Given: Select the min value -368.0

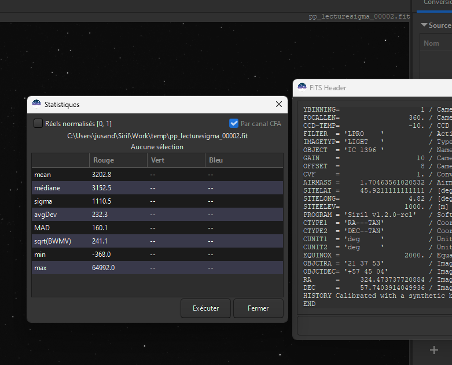Looking at the screenshot, I should (101, 255).
